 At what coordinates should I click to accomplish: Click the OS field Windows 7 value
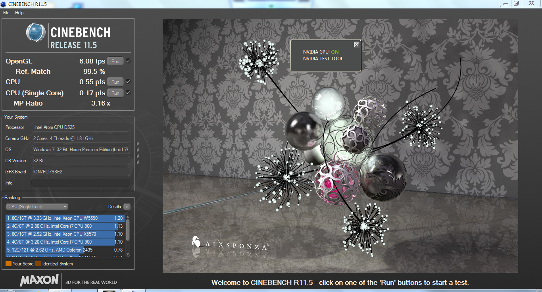[81, 150]
